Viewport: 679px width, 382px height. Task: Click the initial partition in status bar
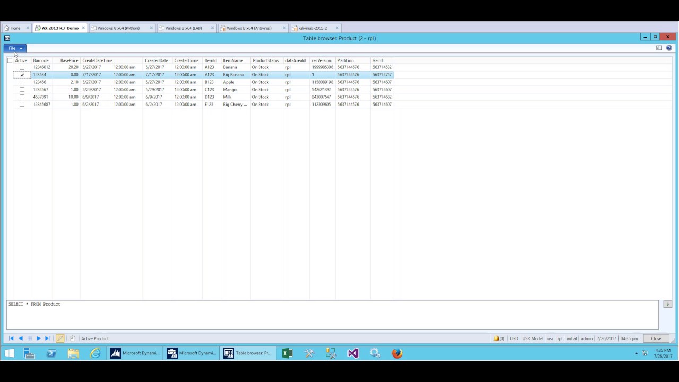click(571, 338)
